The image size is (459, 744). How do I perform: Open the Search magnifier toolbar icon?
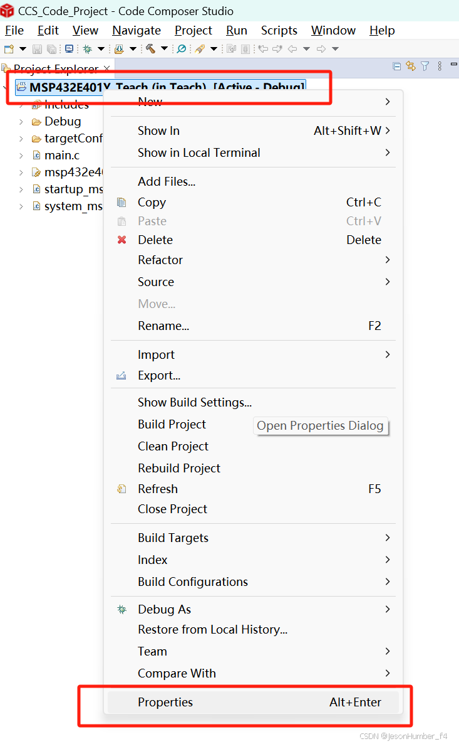[181, 48]
